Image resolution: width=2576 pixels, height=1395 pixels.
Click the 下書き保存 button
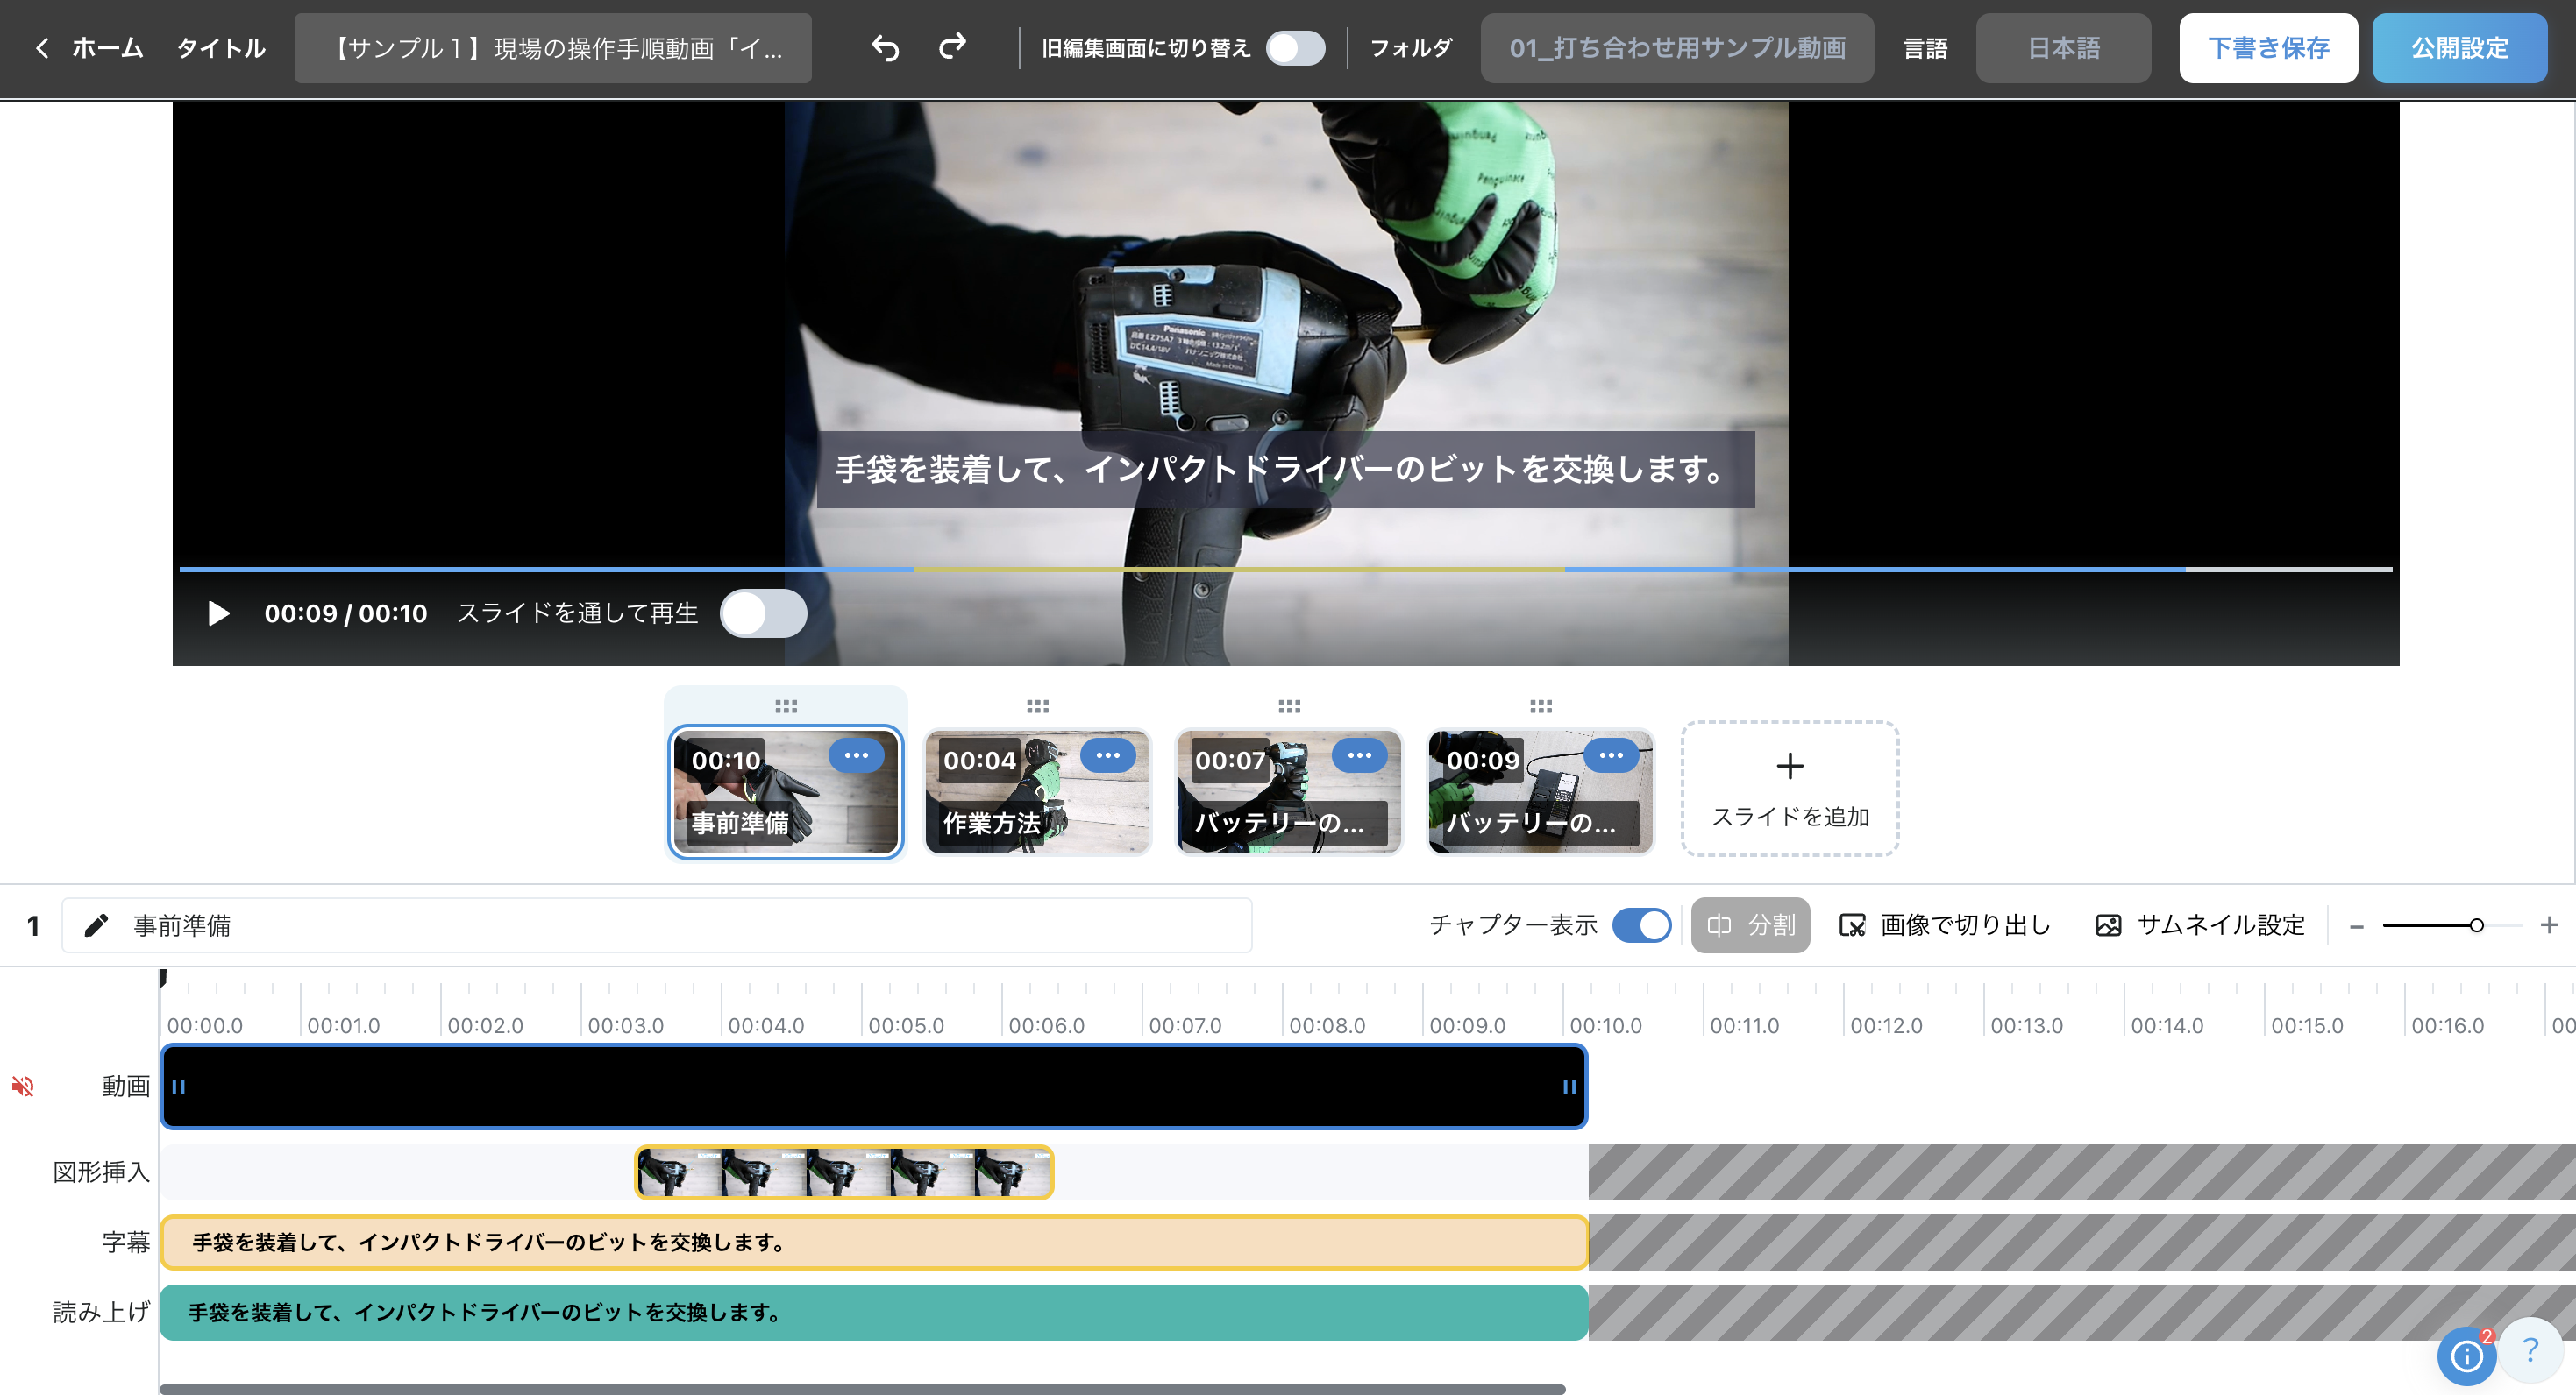click(2267, 48)
